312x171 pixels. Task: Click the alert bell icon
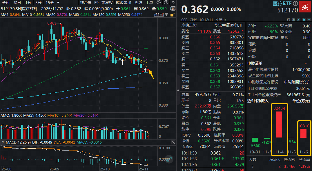(304, 20)
